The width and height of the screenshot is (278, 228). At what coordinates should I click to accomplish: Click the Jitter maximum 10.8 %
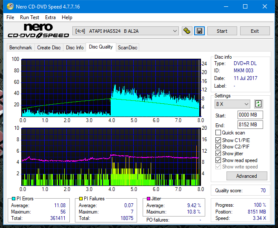(x=194, y=212)
